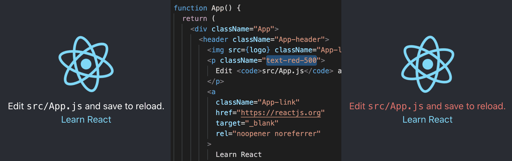The height and width of the screenshot is (161, 512).
Task: Click the React logo in the left preview
Action: [86, 64]
